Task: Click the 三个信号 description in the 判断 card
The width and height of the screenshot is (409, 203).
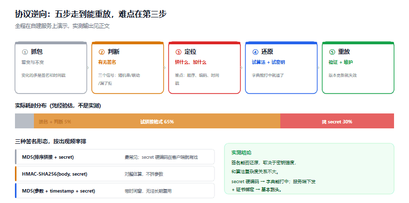Action: click(x=119, y=80)
